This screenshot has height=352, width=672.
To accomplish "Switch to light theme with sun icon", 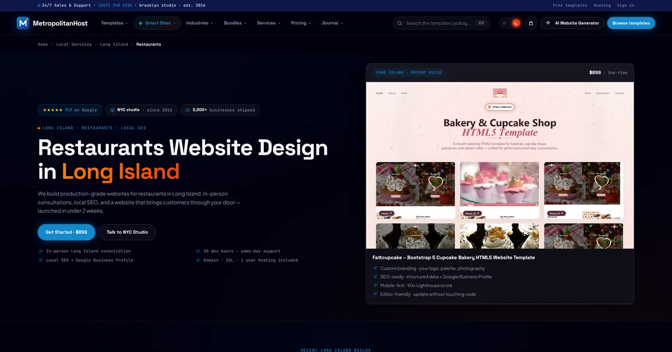I will [504, 23].
